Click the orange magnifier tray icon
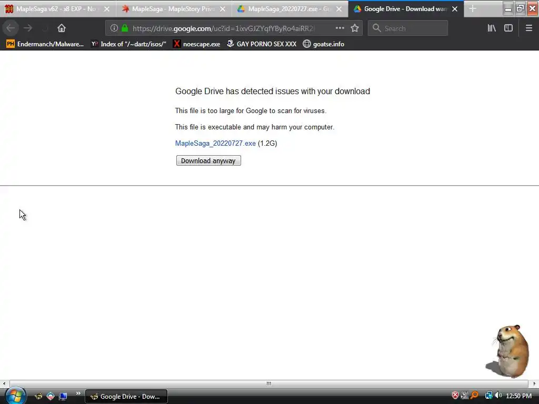 (475, 396)
